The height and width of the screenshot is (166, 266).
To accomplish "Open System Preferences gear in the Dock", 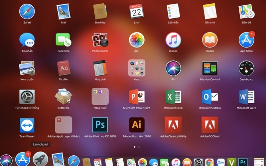I will pos(198,162).
